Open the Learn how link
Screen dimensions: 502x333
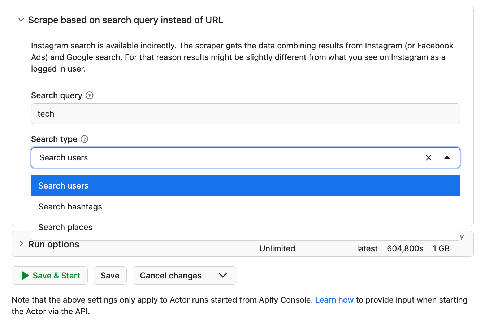(334, 300)
